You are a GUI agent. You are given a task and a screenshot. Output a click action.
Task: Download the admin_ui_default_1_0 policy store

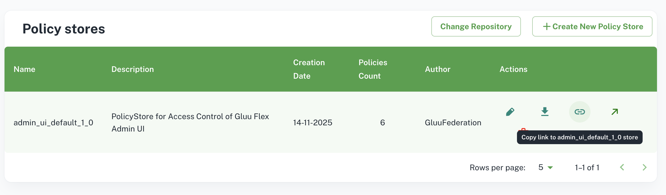click(545, 112)
